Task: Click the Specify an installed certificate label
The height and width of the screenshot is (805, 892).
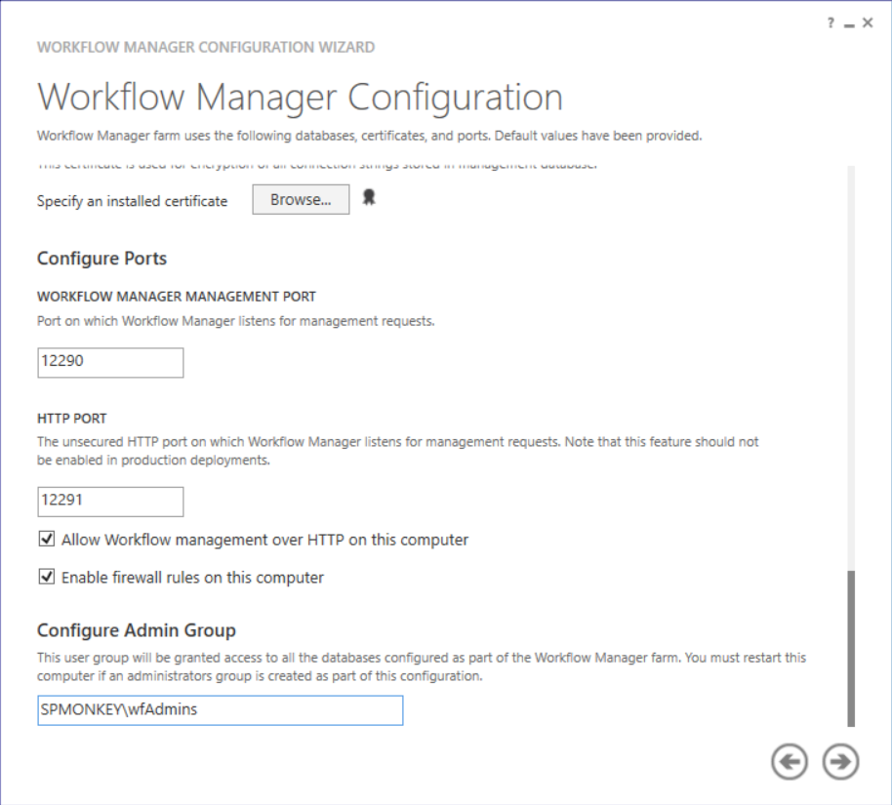Action: pos(132,201)
